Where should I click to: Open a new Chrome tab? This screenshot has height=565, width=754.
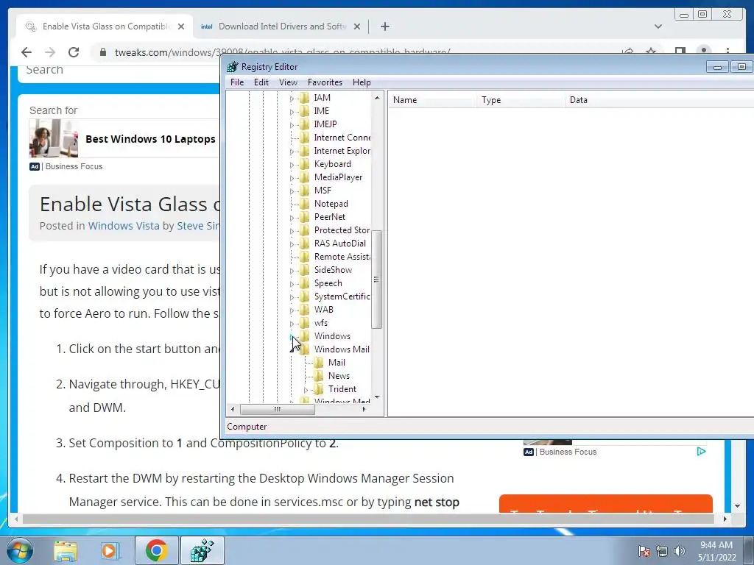click(x=384, y=26)
